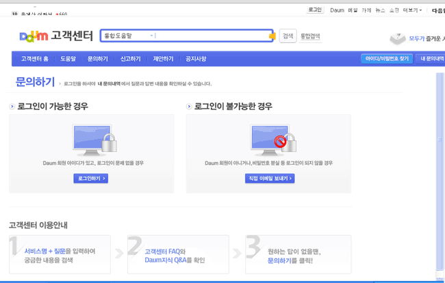Click the monitor with lock image
This screenshot has width=445, height=283.
point(94,140)
